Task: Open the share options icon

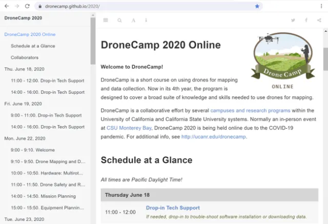Action: 319,20
